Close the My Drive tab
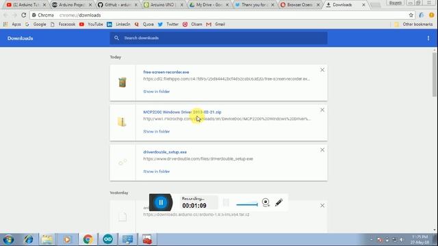The height and width of the screenshot is (246, 438). coord(227,5)
